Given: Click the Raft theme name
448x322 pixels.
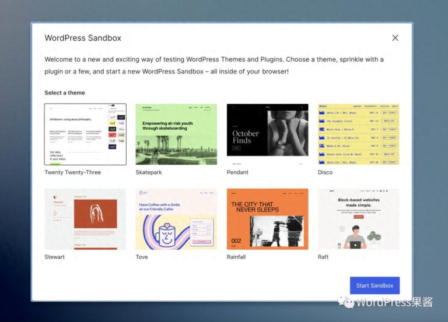Looking at the screenshot, I should [323, 257].
